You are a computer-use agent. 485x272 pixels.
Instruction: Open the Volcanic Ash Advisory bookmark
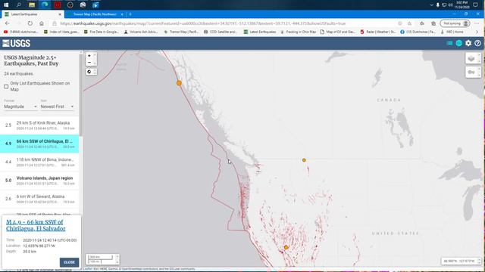click(x=141, y=32)
